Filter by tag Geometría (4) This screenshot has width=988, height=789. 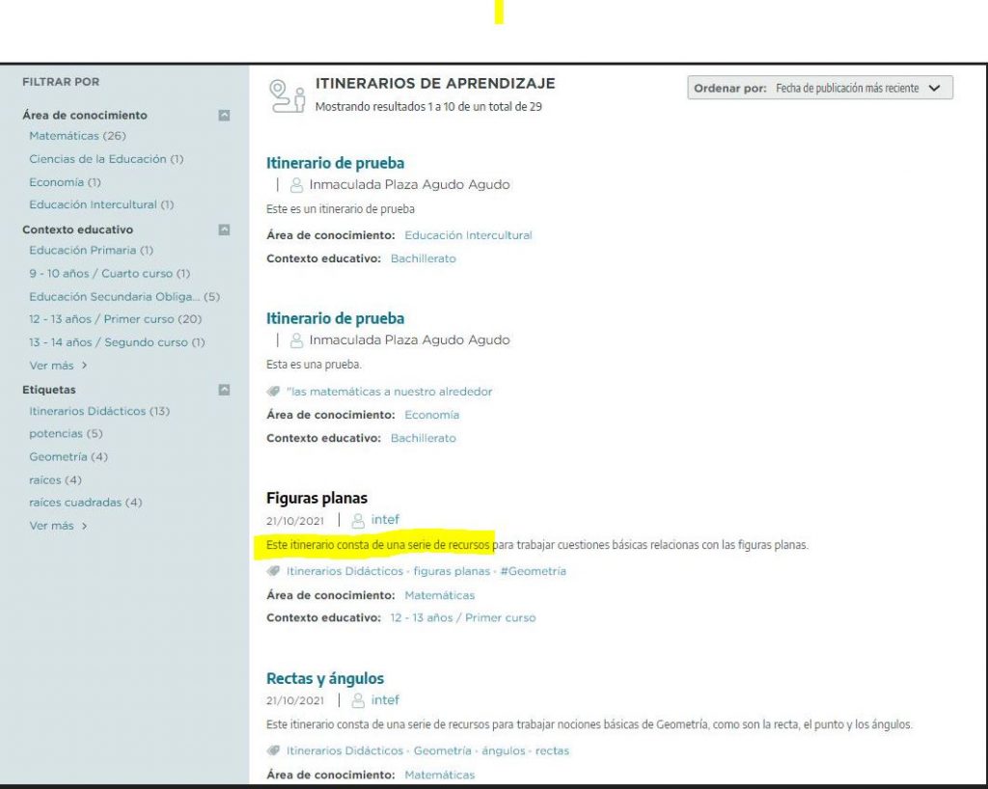coord(69,457)
